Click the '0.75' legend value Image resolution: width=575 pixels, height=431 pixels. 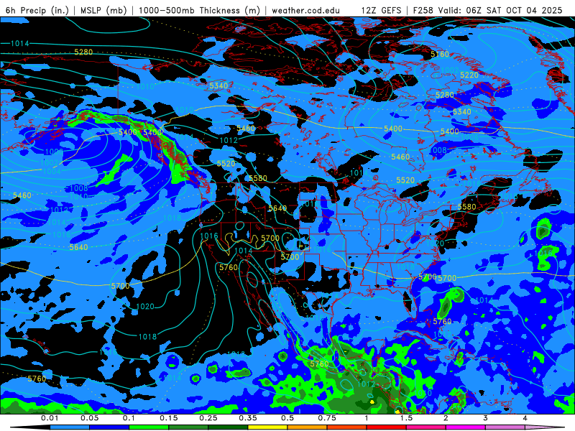(x=327, y=418)
